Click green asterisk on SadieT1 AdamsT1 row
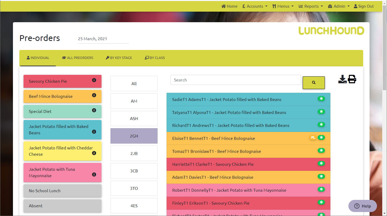This screenshot has width=387, height=216. pyautogui.click(x=321, y=99)
